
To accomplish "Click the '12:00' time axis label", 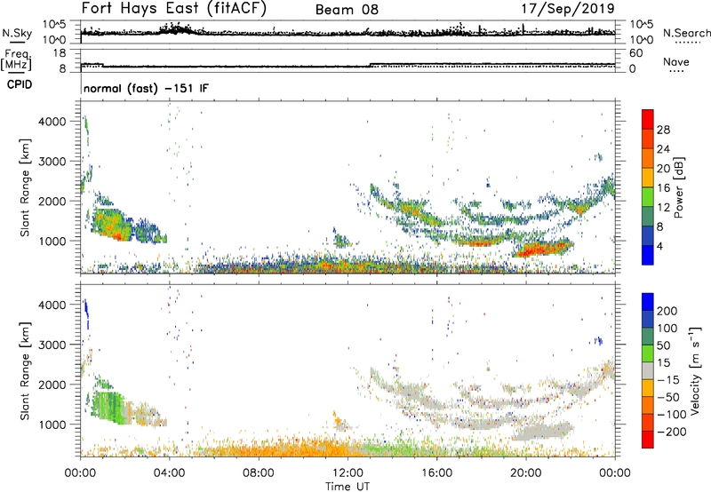I will click(348, 472).
